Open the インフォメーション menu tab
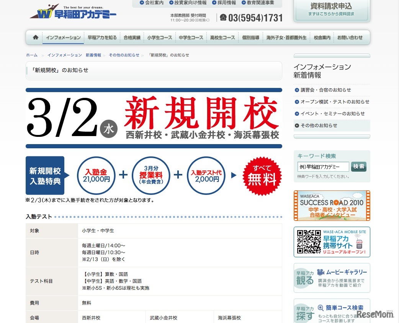 pyautogui.click(x=63, y=37)
